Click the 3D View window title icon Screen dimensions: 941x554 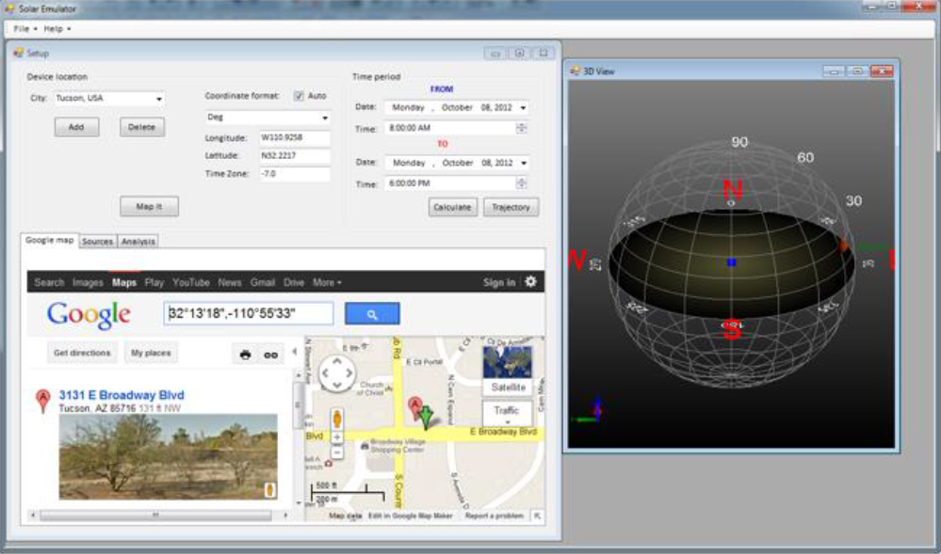click(576, 71)
